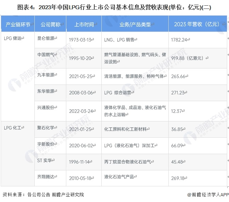This screenshot has width=229, height=202.
Task: Select revenue value 271.23
Action: (x=178, y=93)
